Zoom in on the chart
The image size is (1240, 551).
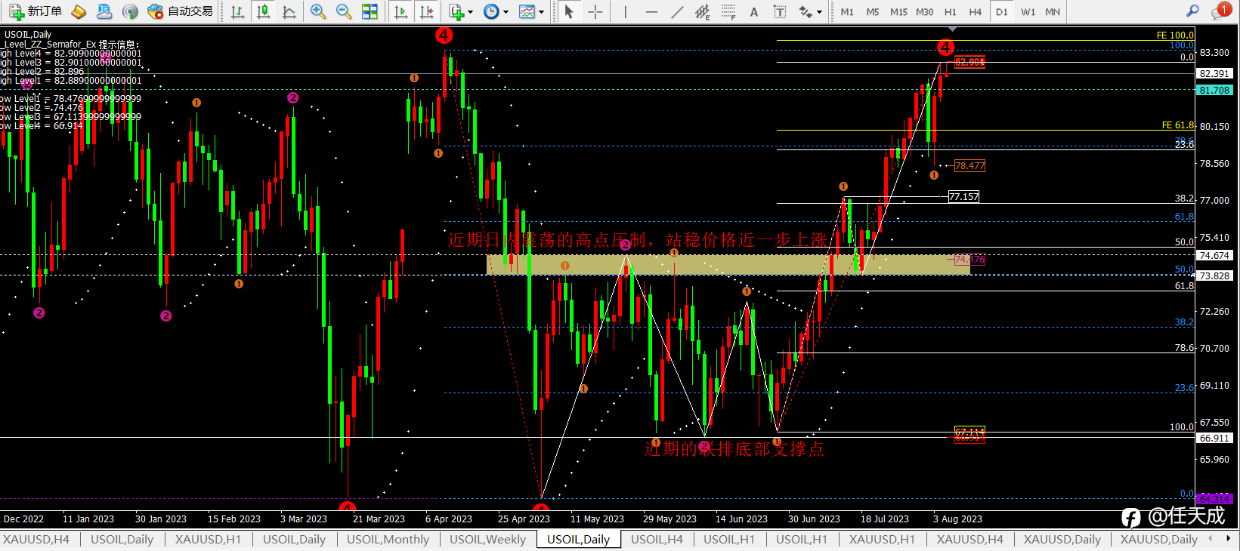[x=318, y=11]
